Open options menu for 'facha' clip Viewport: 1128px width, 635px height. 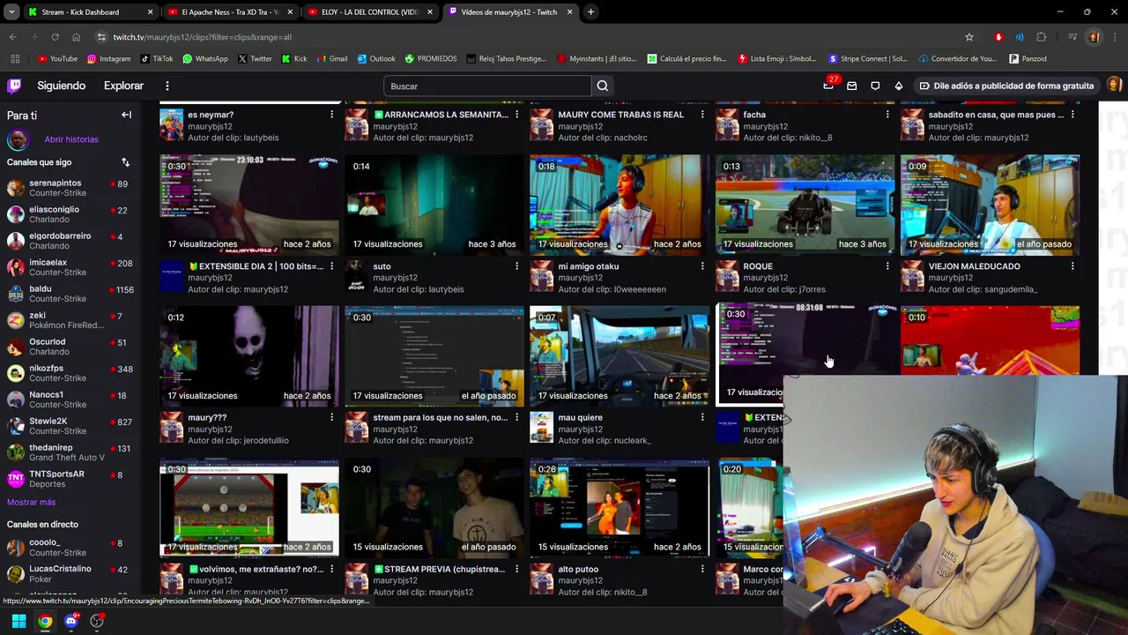[887, 115]
